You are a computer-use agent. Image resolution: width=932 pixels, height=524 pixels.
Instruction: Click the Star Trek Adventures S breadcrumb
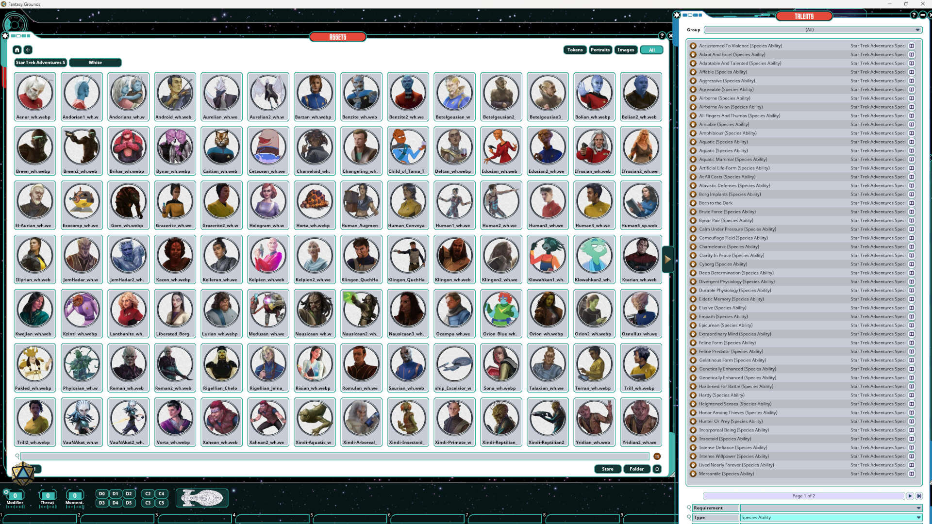[40, 63]
